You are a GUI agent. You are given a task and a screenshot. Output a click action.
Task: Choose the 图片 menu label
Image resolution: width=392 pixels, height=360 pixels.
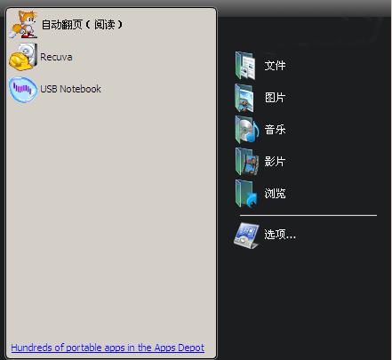pos(275,98)
